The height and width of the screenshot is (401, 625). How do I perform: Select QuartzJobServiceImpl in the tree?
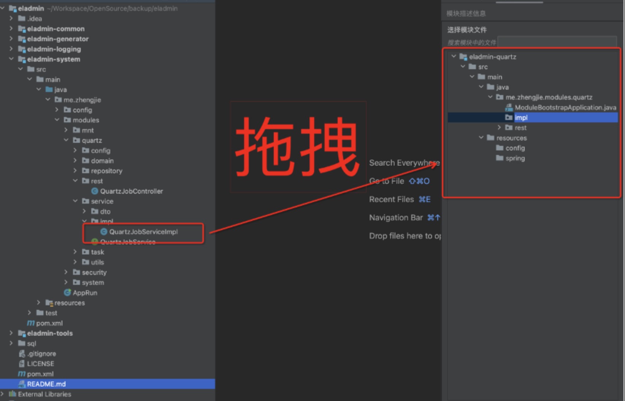tap(143, 232)
